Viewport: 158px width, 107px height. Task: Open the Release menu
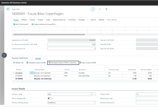tap(24, 20)
